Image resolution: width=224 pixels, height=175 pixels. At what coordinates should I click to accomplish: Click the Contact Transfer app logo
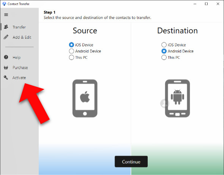[4, 4]
